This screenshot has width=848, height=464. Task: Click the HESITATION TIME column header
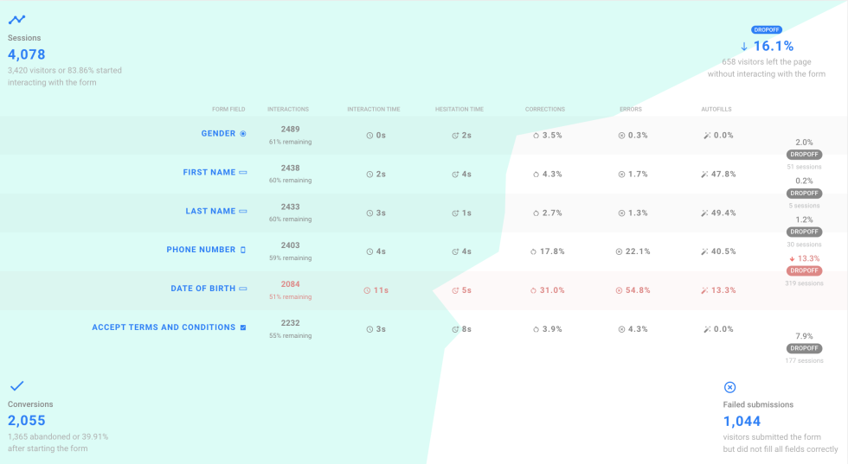click(x=459, y=109)
